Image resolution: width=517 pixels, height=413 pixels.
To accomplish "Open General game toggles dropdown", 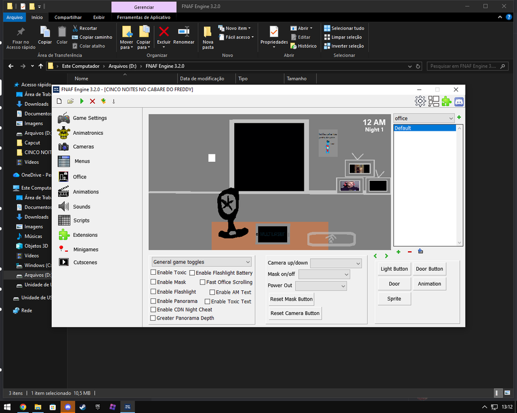I will (202, 262).
